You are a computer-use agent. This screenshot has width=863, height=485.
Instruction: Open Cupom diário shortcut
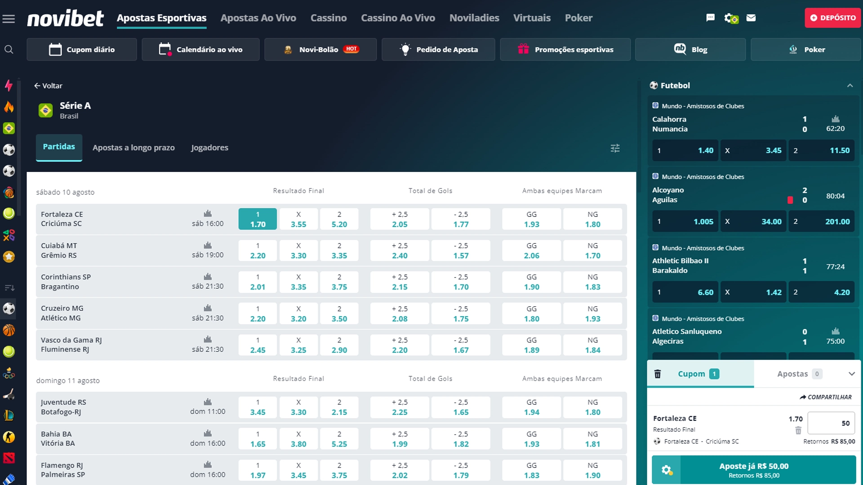pyautogui.click(x=82, y=49)
